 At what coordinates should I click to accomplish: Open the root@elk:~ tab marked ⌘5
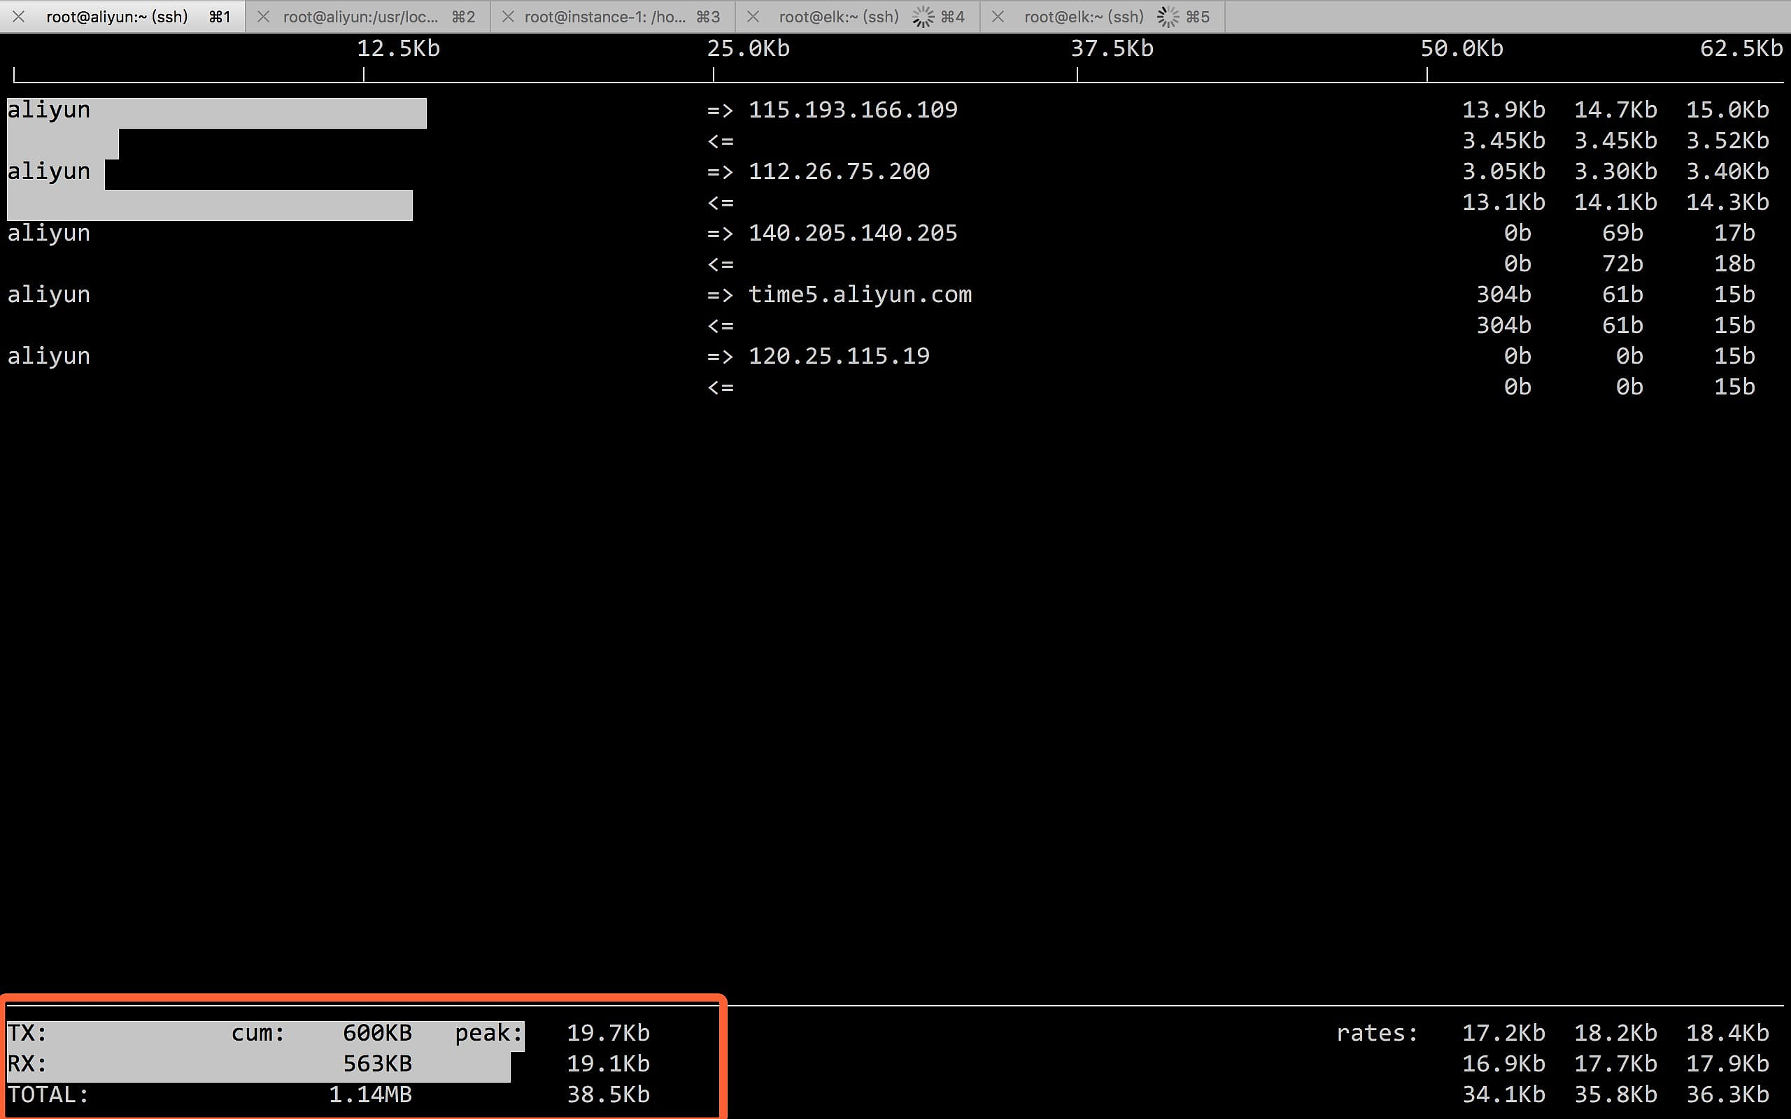[x=1084, y=16]
